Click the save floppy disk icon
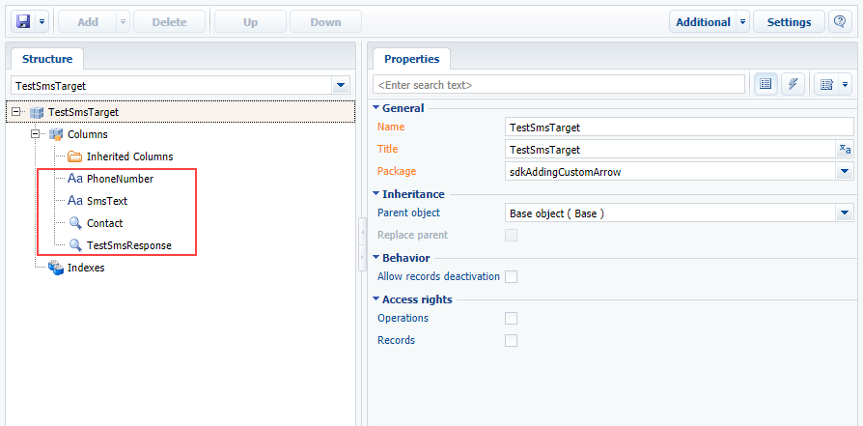 23,22
